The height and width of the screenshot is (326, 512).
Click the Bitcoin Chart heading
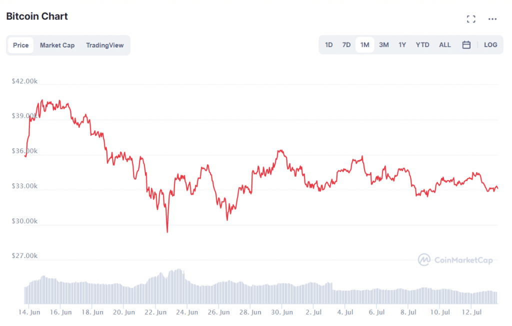(37, 16)
